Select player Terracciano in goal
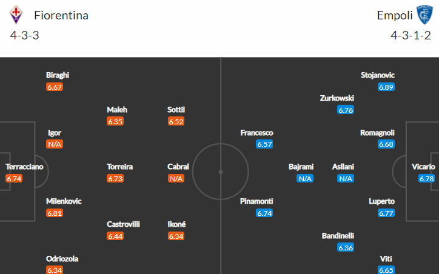The width and height of the screenshot is (439, 274). tap(24, 167)
